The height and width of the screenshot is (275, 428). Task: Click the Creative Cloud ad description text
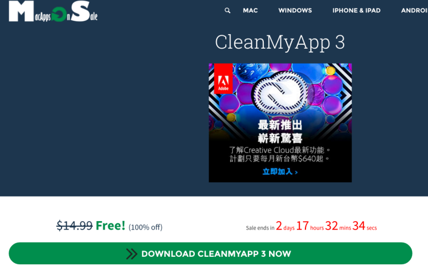click(x=280, y=154)
